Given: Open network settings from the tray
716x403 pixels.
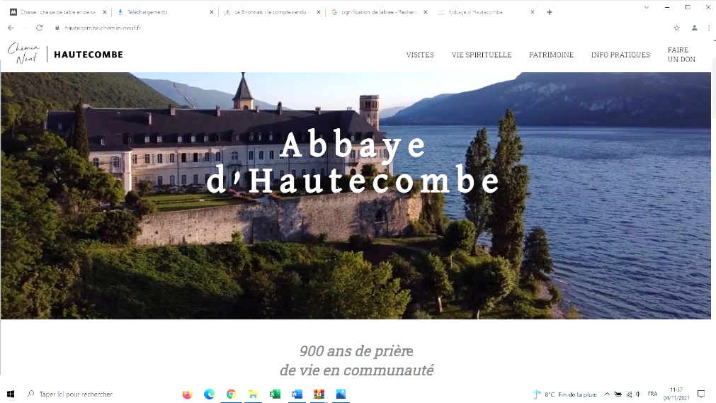Looking at the screenshot, I should pos(629,395).
